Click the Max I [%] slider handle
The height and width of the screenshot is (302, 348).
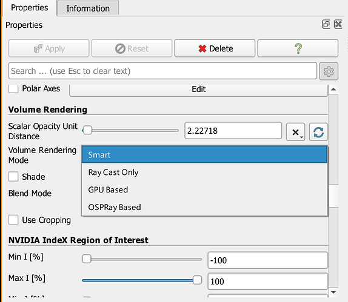coord(197,280)
